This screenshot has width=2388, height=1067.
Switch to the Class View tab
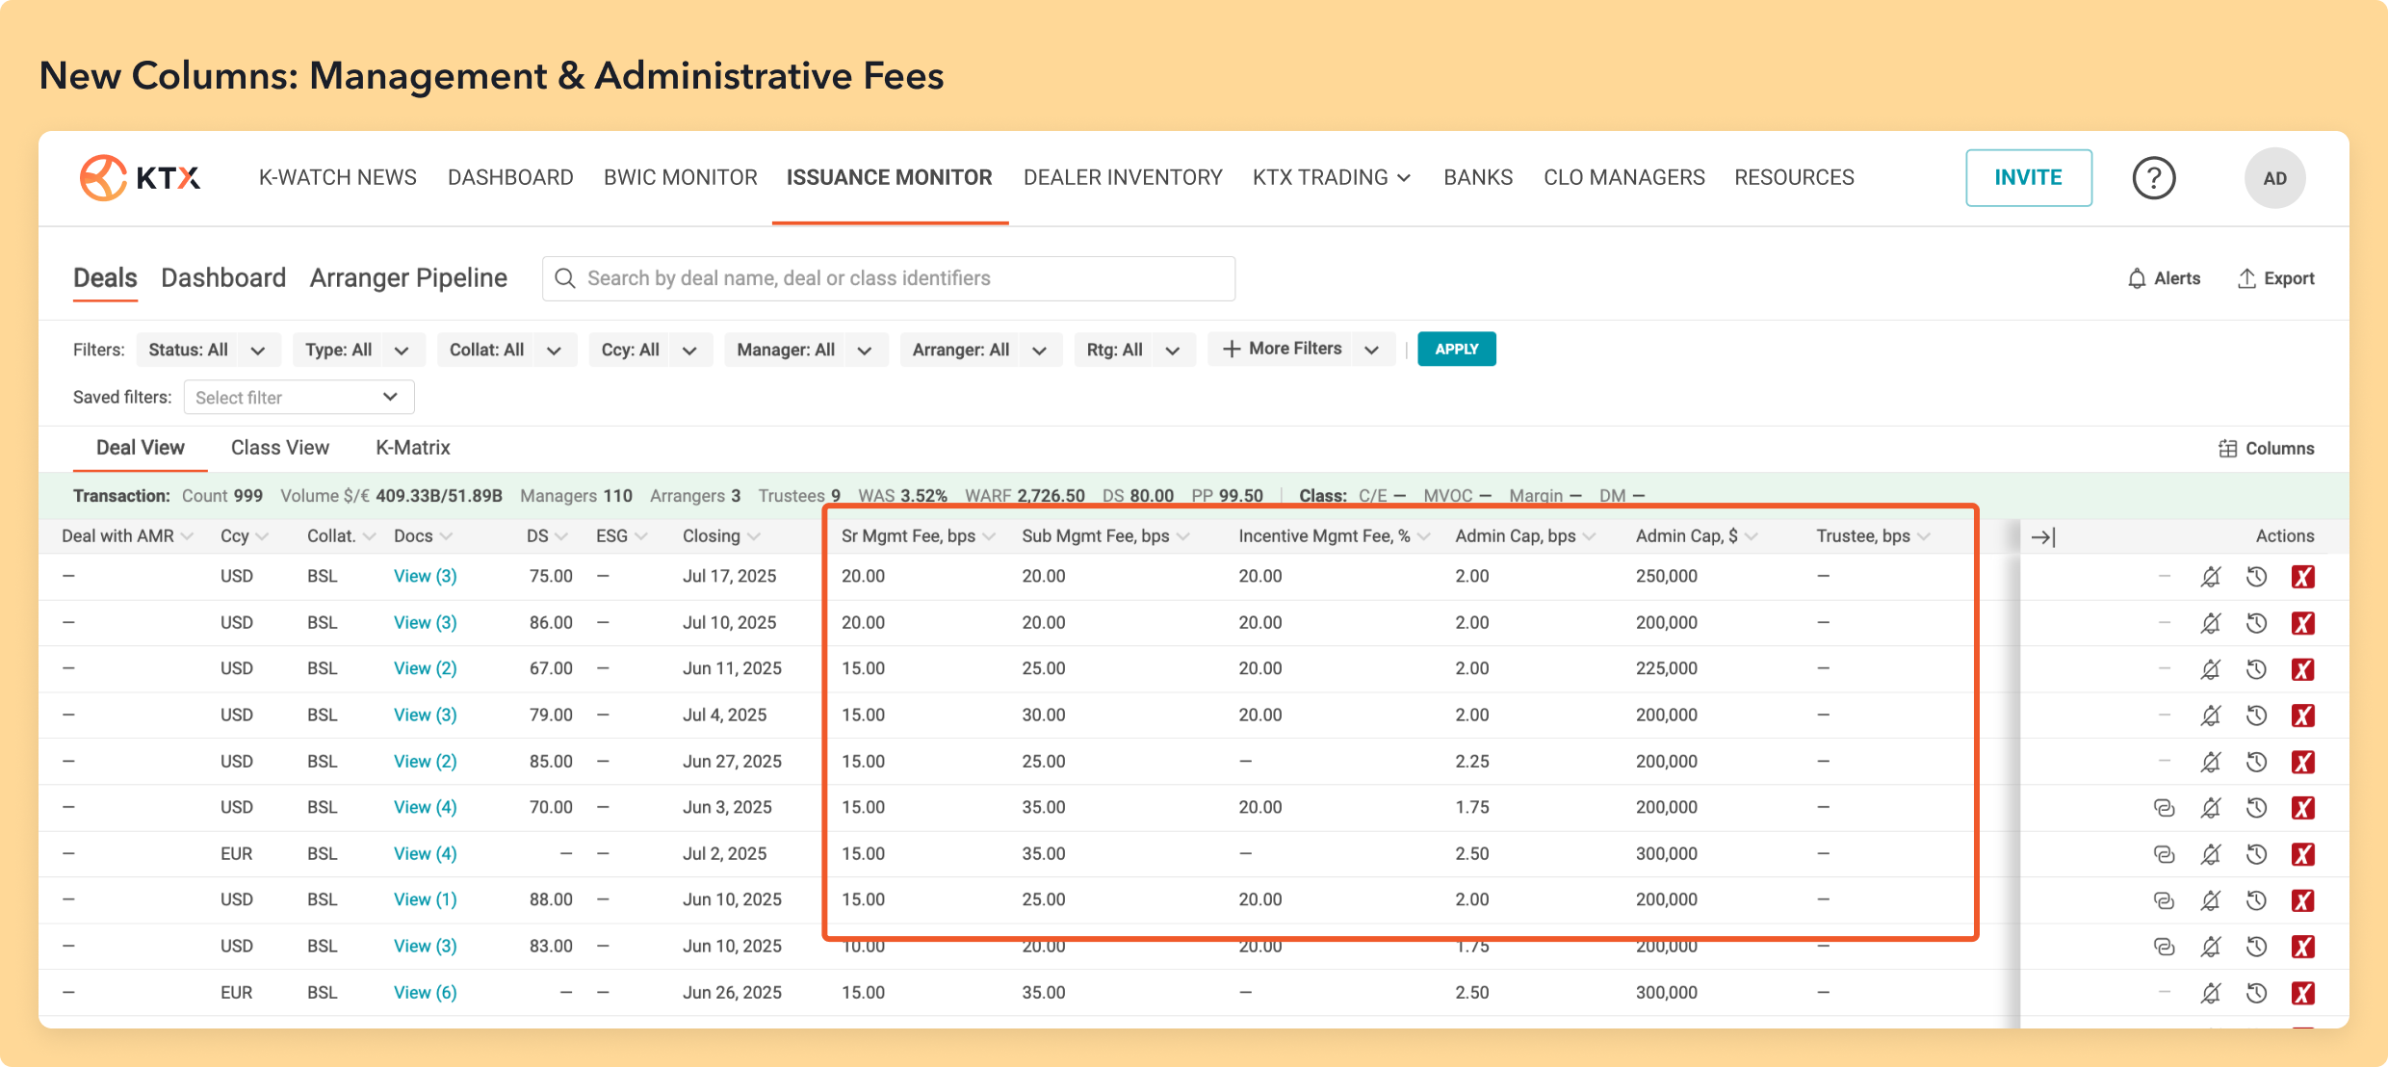[x=280, y=448]
